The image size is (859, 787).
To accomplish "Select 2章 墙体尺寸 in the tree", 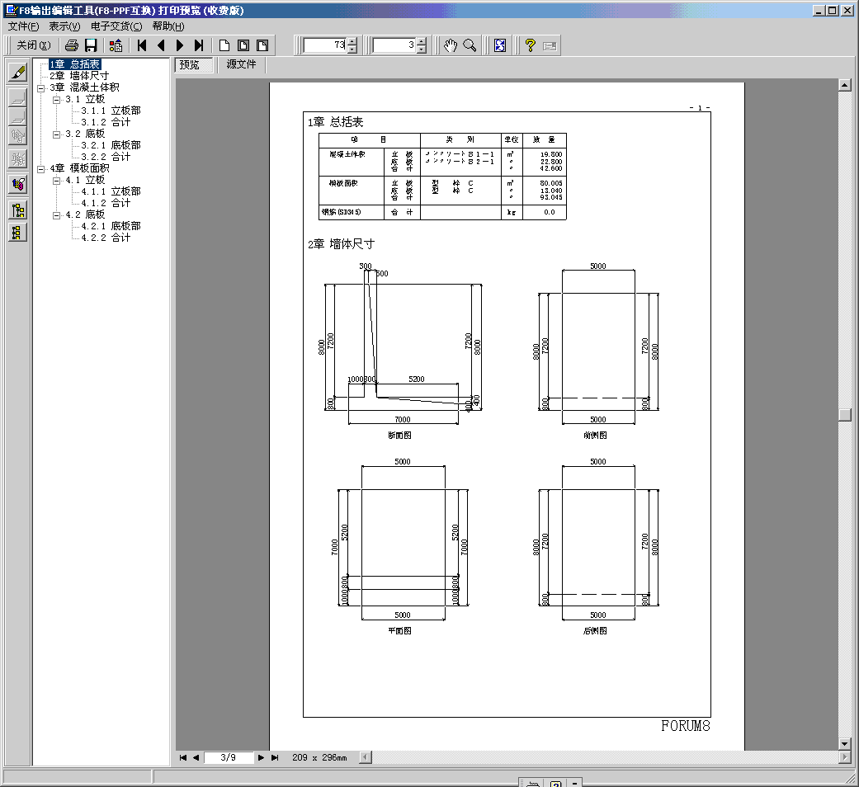I will click(x=78, y=76).
